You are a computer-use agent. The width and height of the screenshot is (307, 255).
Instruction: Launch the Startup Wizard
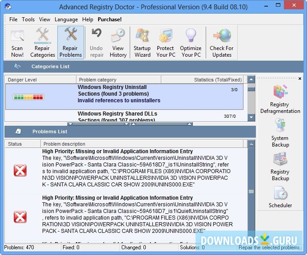click(142, 43)
